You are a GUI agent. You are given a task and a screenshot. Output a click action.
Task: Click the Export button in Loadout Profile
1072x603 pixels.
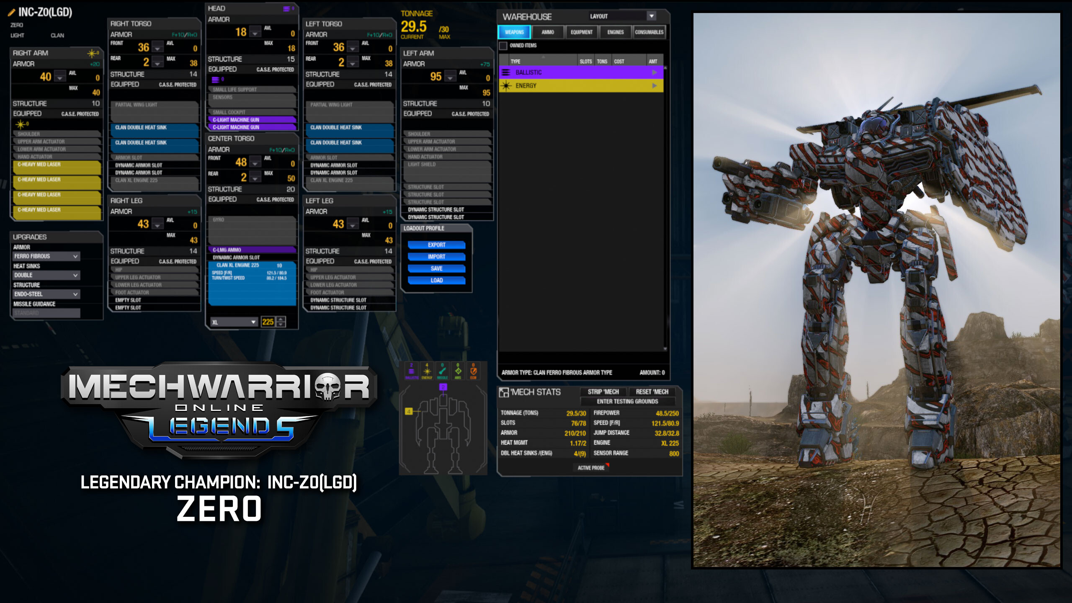click(x=437, y=245)
